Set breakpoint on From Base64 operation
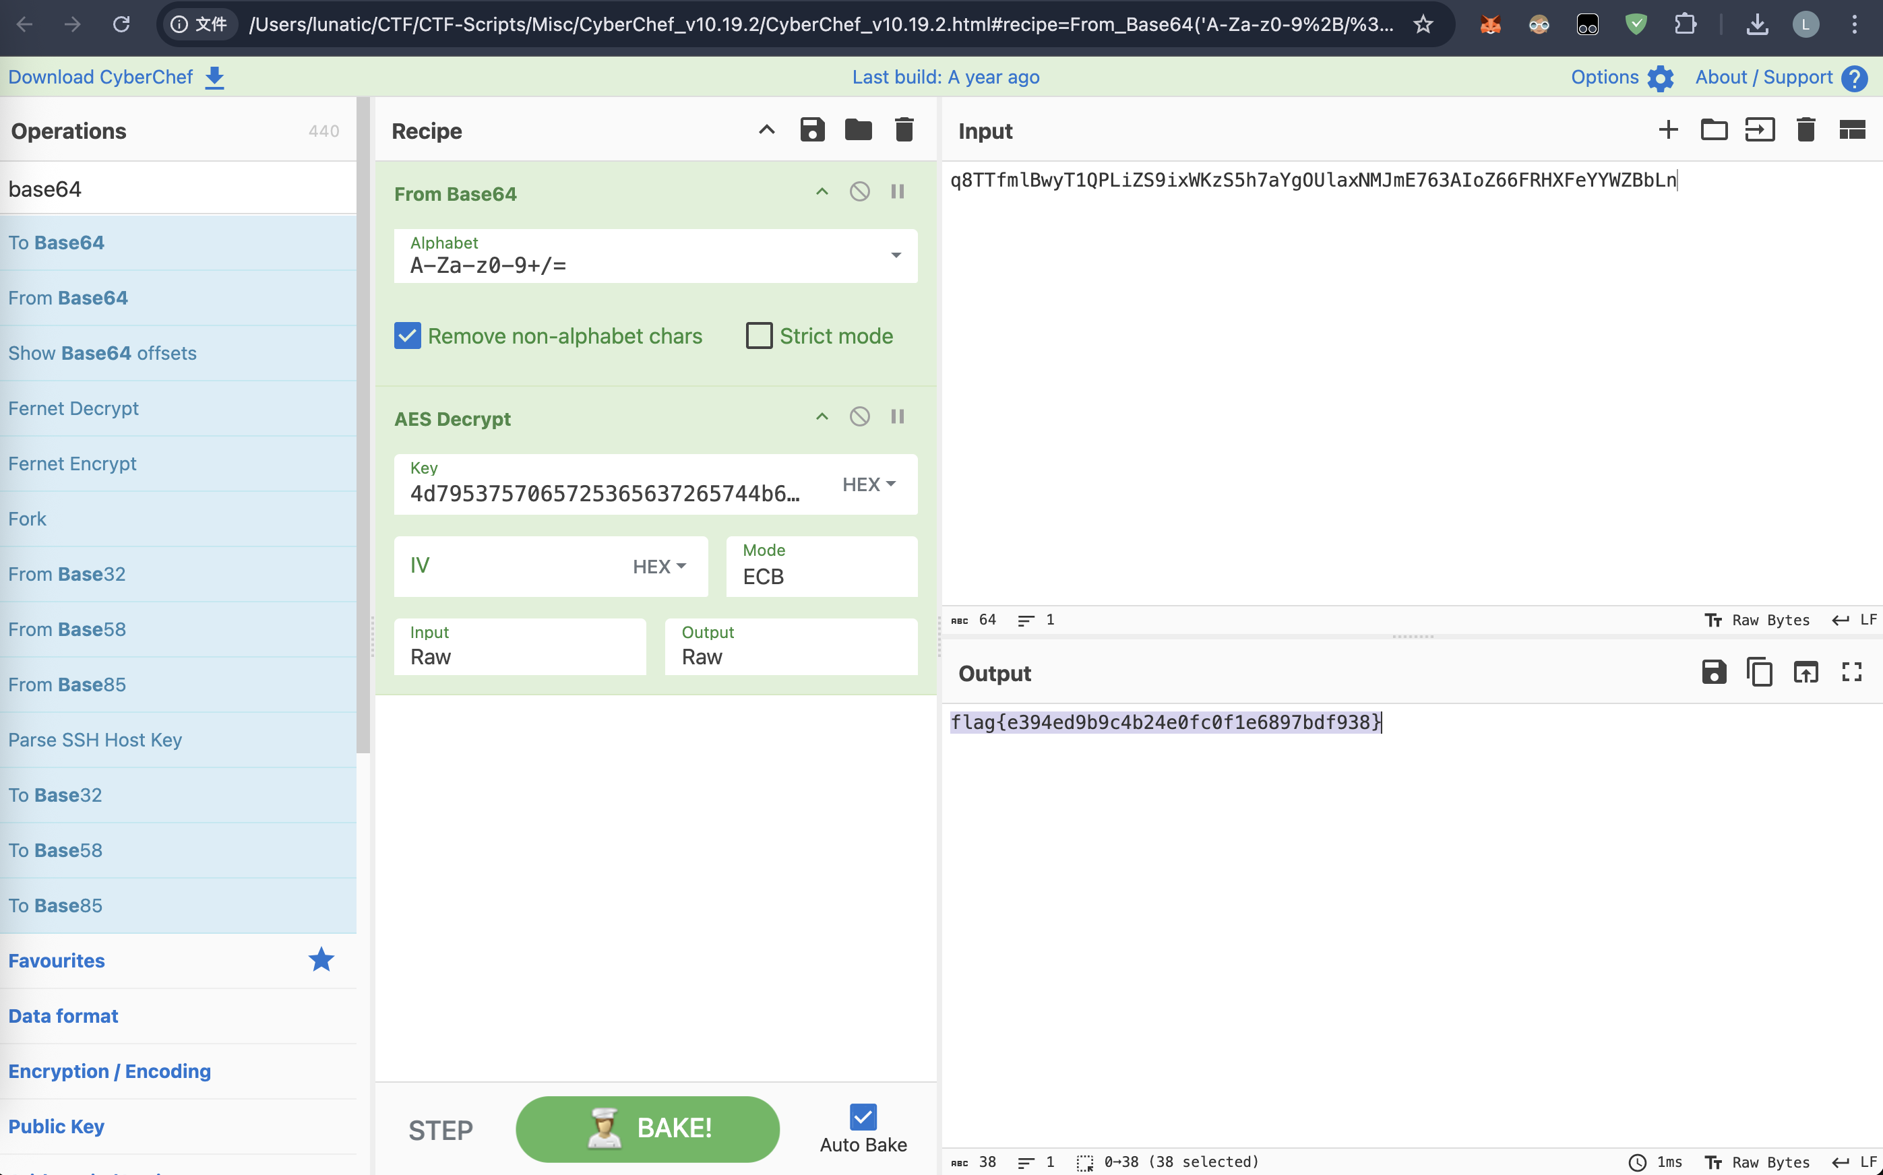The width and height of the screenshot is (1883, 1175). pos(898,192)
